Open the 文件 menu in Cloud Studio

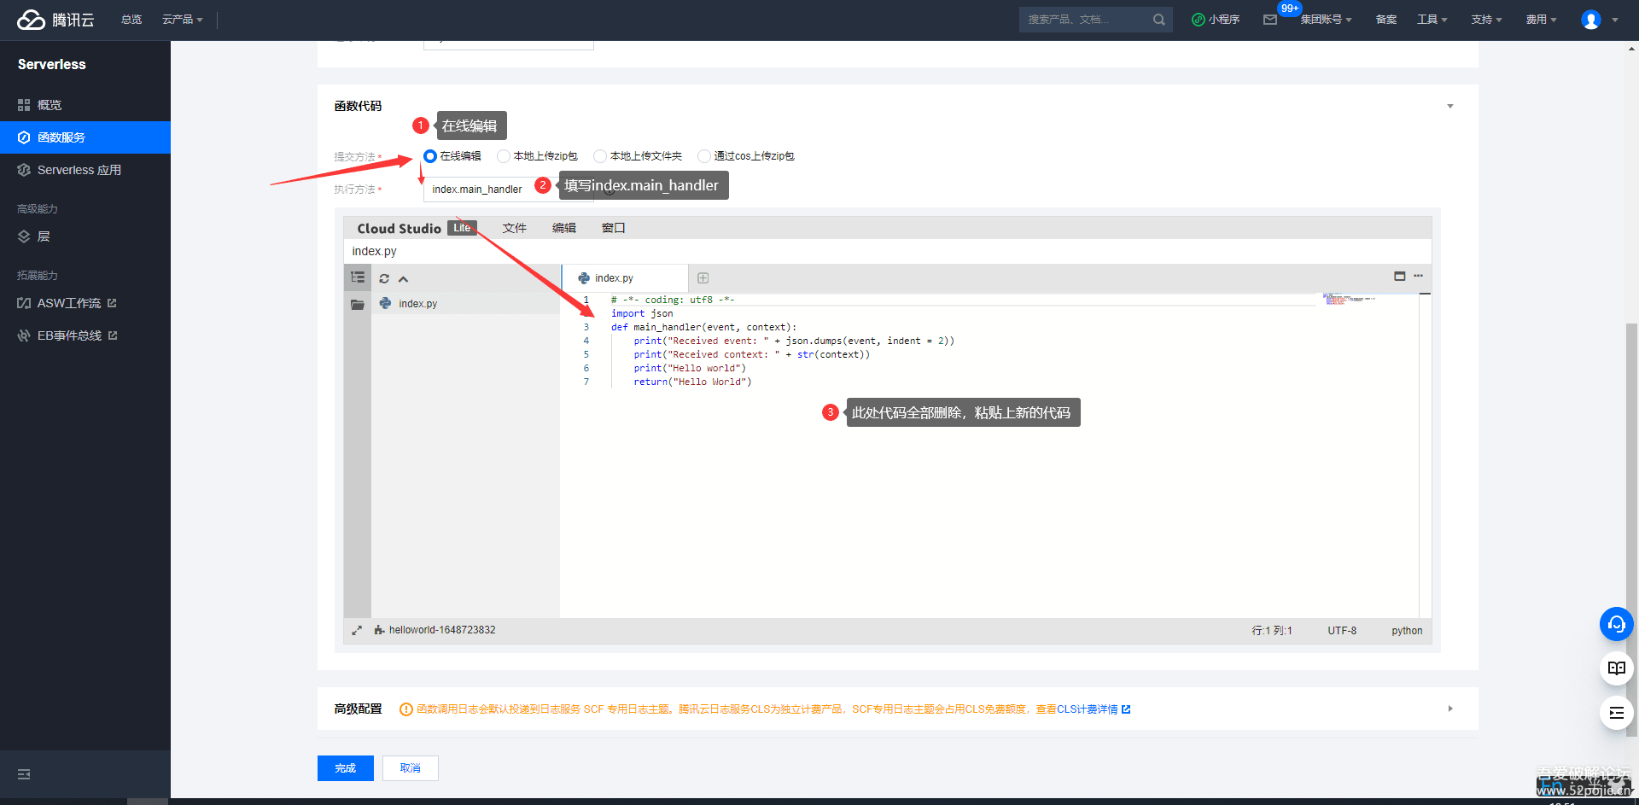(x=515, y=228)
